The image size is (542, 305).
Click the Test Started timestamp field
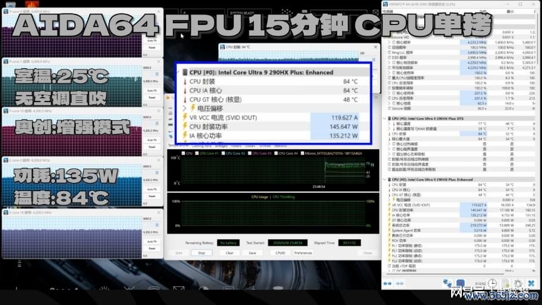tap(288, 243)
